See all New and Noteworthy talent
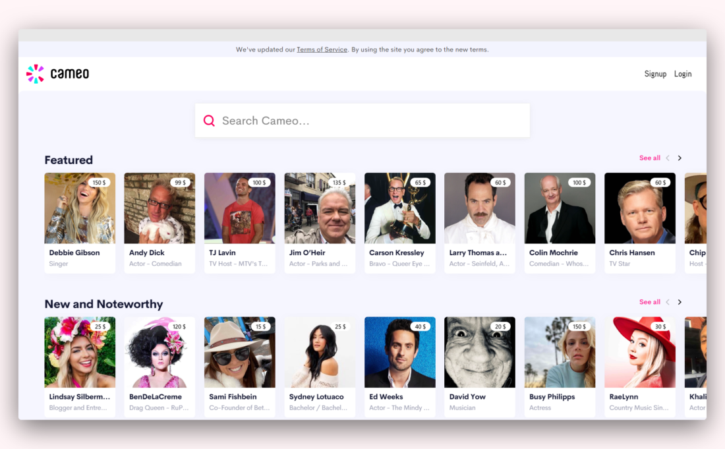The height and width of the screenshot is (449, 725). pos(649,302)
